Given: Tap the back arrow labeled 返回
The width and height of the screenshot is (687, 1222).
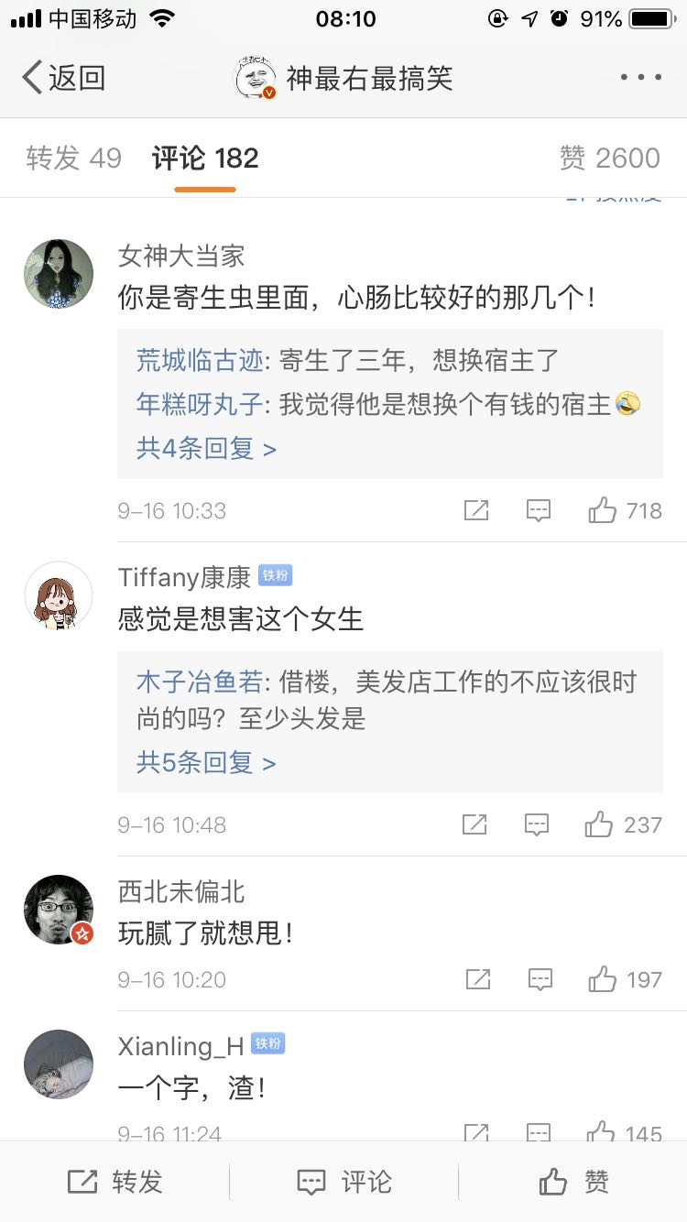Looking at the screenshot, I should click(62, 78).
